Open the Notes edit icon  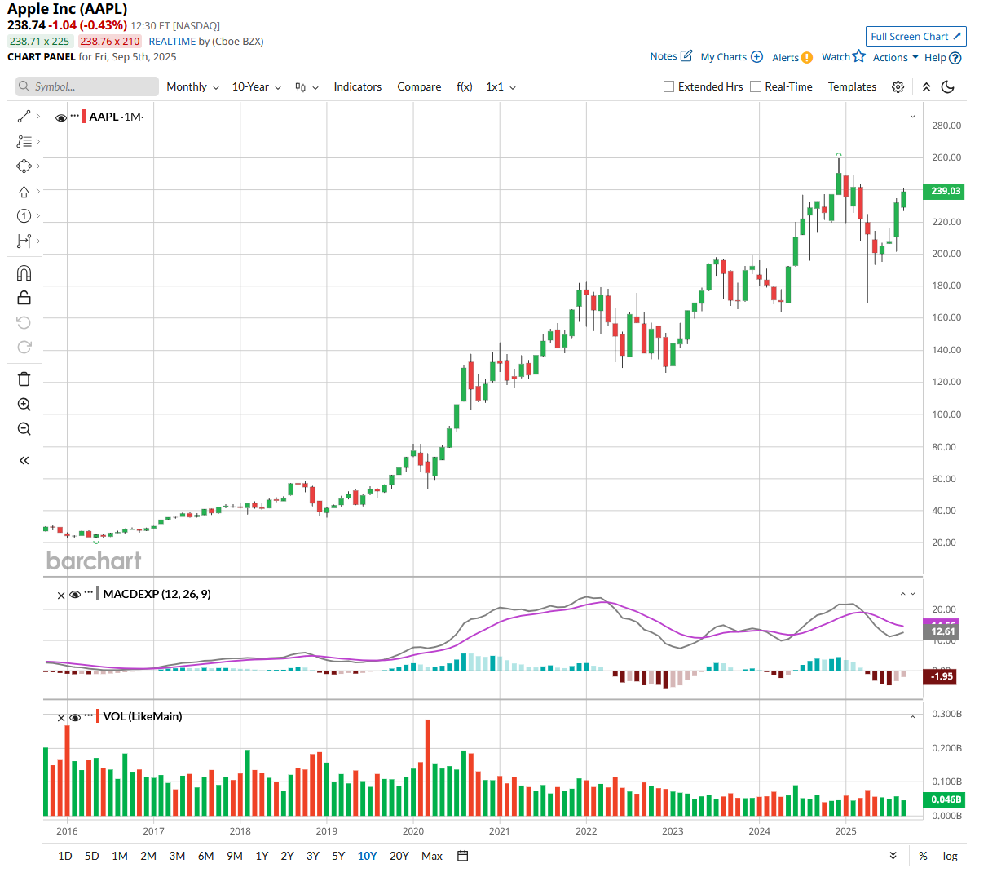click(686, 55)
